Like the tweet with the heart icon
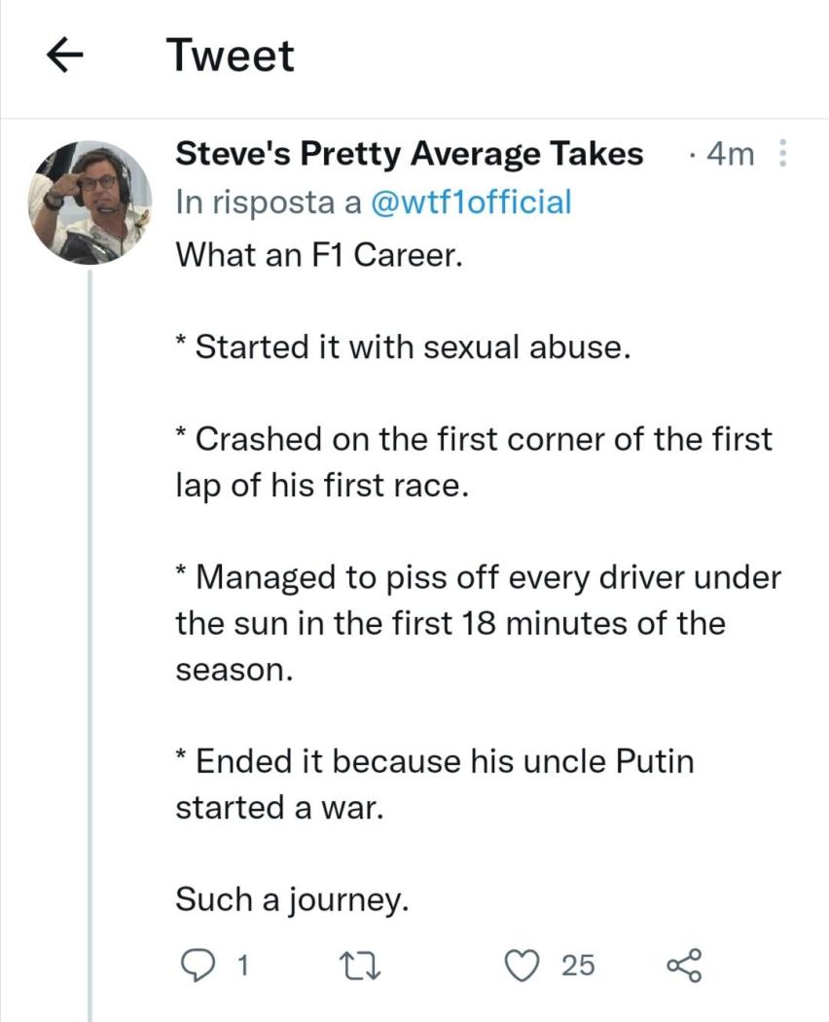 pos(526,965)
